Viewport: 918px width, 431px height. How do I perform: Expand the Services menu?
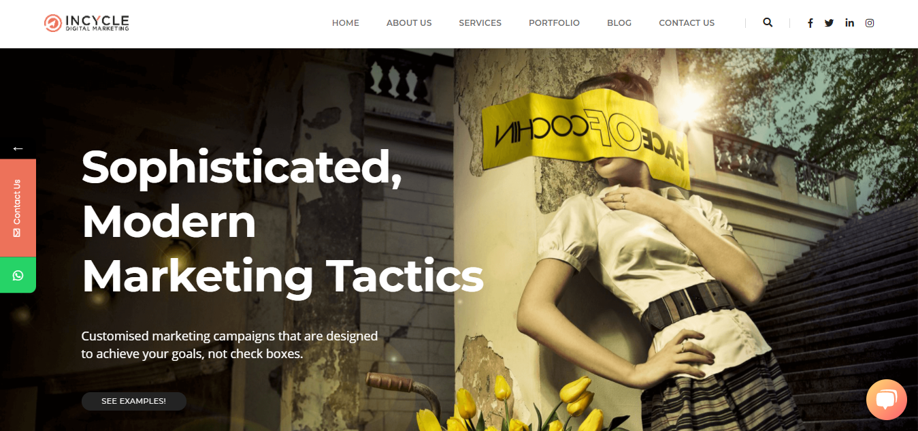point(480,23)
